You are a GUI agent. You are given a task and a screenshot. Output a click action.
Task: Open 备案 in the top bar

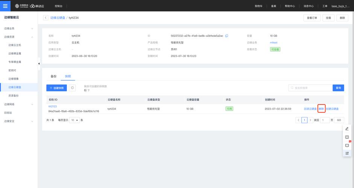coord(273,6)
